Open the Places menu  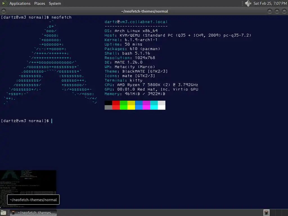click(x=39, y=3)
